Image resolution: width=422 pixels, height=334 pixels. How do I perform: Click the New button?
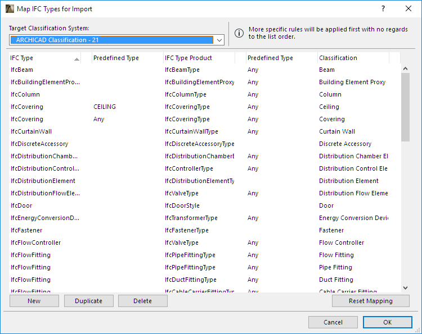34,301
